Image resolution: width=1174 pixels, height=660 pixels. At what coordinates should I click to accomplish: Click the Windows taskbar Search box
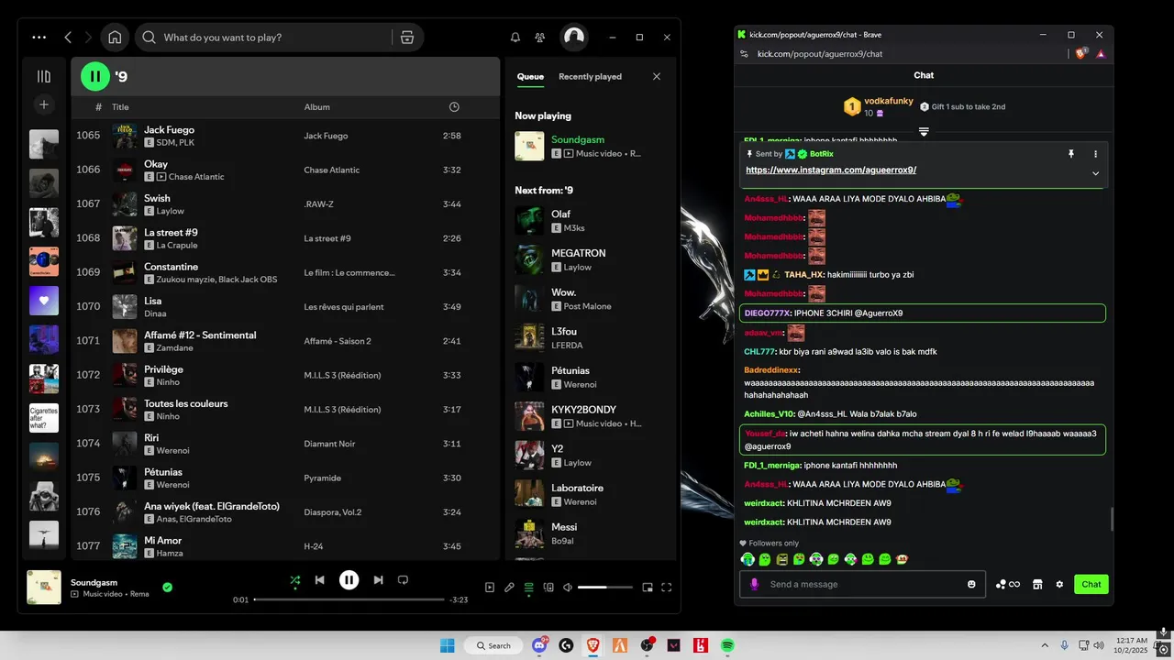click(x=492, y=645)
